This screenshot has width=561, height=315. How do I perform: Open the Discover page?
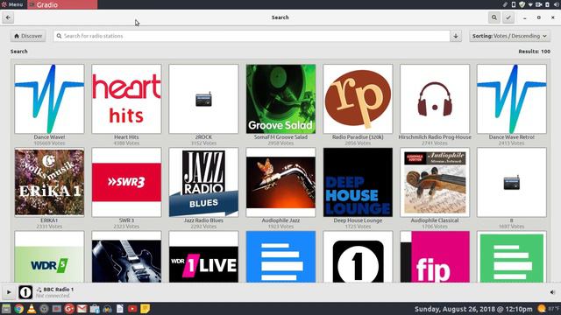(x=28, y=36)
